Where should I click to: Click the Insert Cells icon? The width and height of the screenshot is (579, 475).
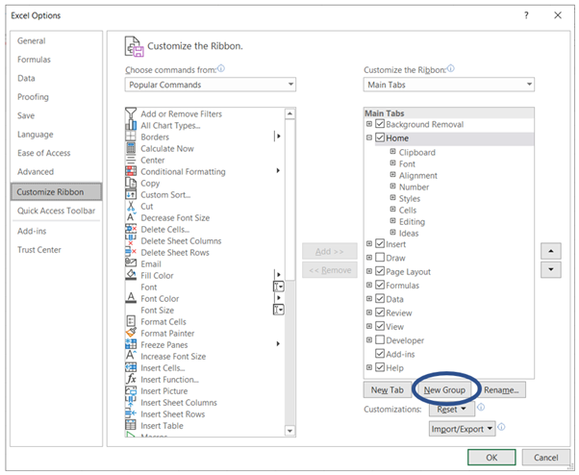pyautogui.click(x=131, y=367)
